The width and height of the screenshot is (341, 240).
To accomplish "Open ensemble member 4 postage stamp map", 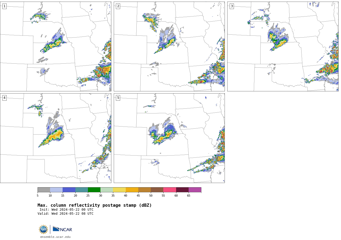I will click(55, 138).
